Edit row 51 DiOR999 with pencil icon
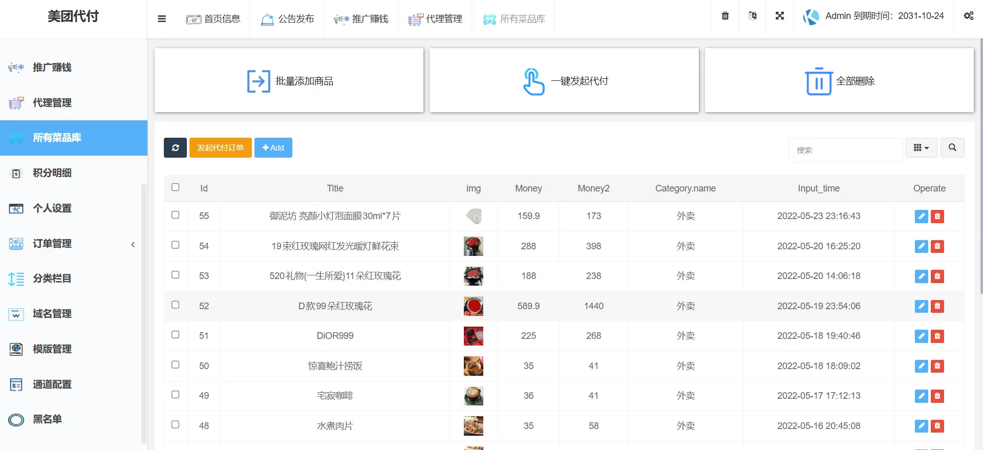Screen dimensions: 983x450 (922, 336)
